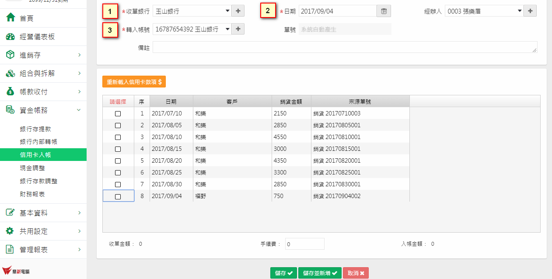This screenshot has height=279, width=552.
Task: Open 財務報表 in the sidebar
Action: pos(32,194)
